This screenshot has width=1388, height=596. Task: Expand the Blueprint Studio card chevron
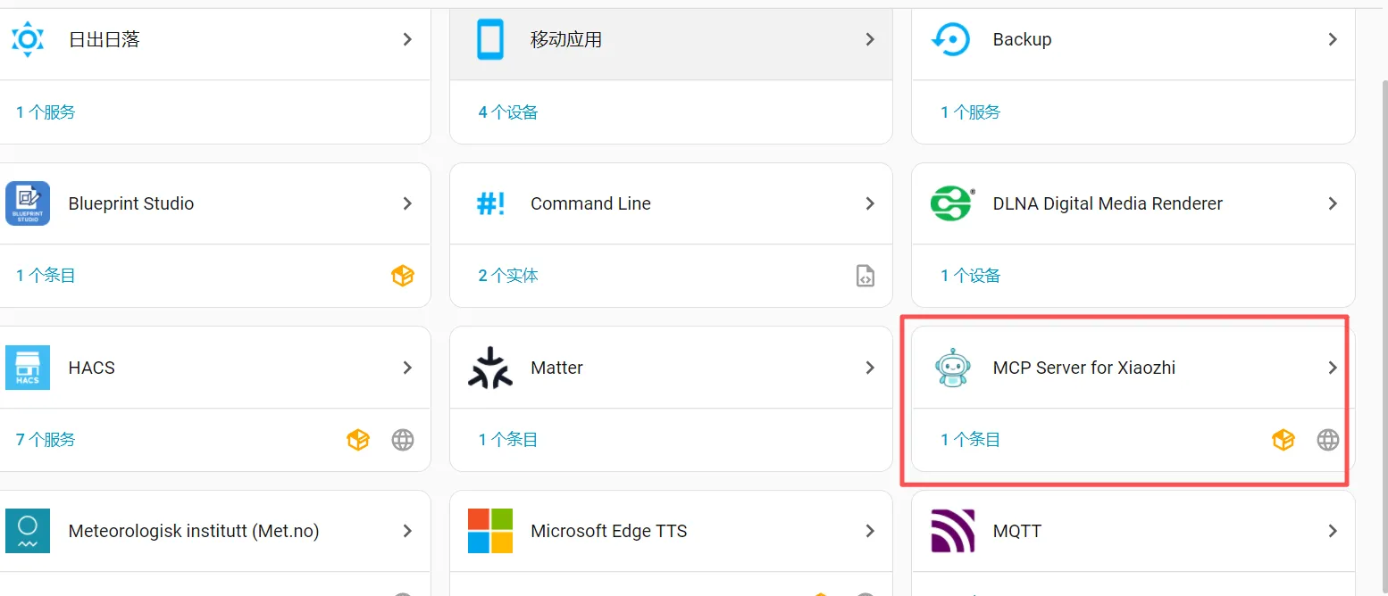pyautogui.click(x=407, y=203)
